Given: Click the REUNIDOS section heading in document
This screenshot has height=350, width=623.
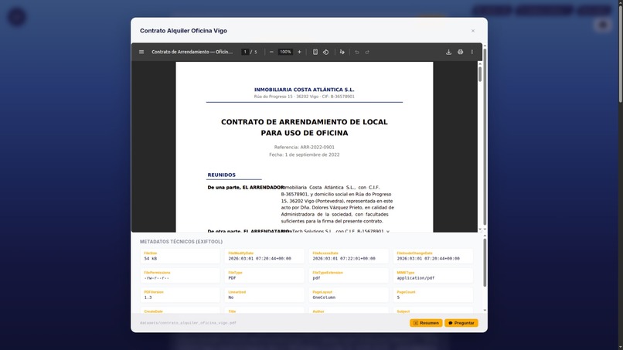Looking at the screenshot, I should 221,175.
